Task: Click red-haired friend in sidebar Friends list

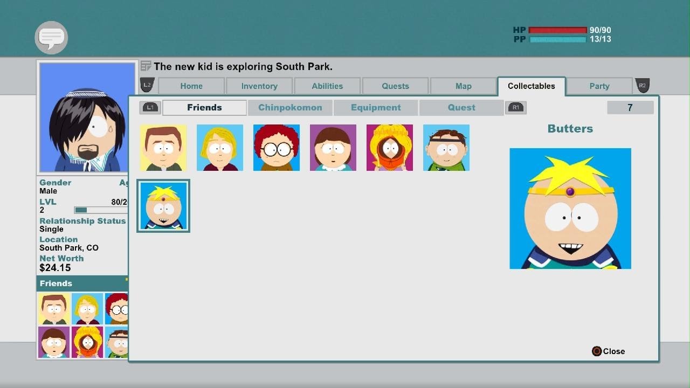Action: point(116,309)
